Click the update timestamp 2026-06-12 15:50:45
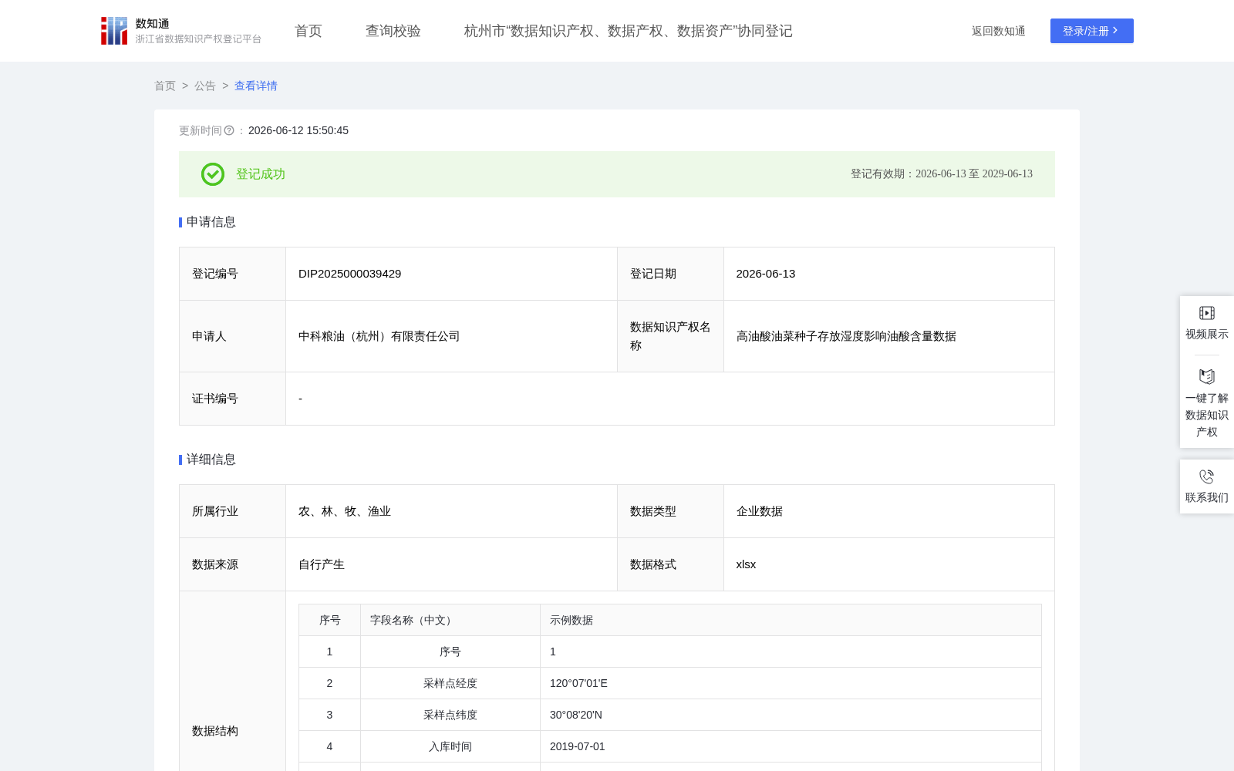 click(x=298, y=130)
